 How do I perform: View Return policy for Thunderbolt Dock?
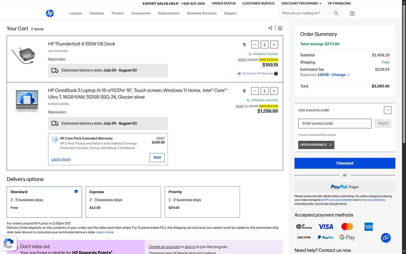pyautogui.click(x=57, y=59)
